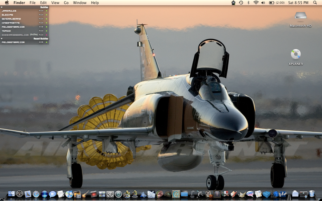Viewport: 322px width, 201px height.
Task: Click the pink away status dot
Action: pyautogui.click(x=47, y=35)
